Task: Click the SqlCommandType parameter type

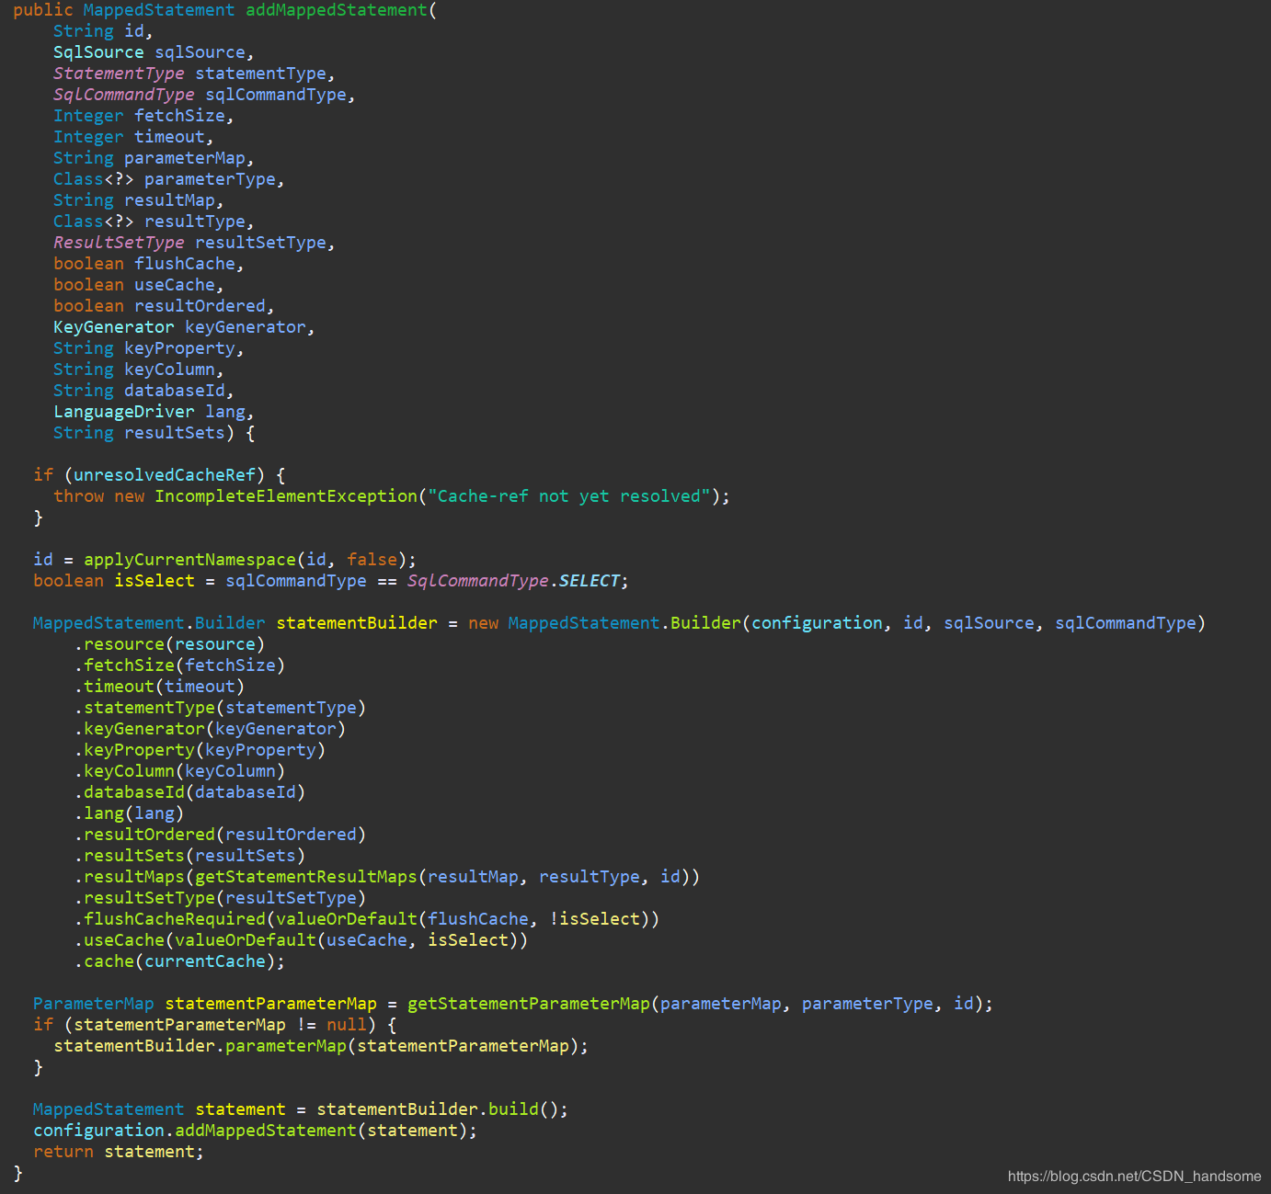Action: pos(123,95)
